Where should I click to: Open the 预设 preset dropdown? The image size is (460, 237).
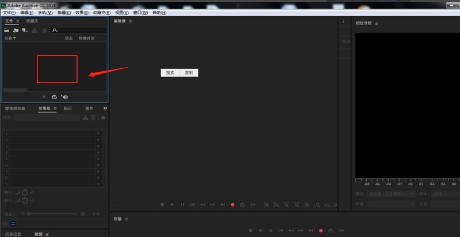pos(47,118)
